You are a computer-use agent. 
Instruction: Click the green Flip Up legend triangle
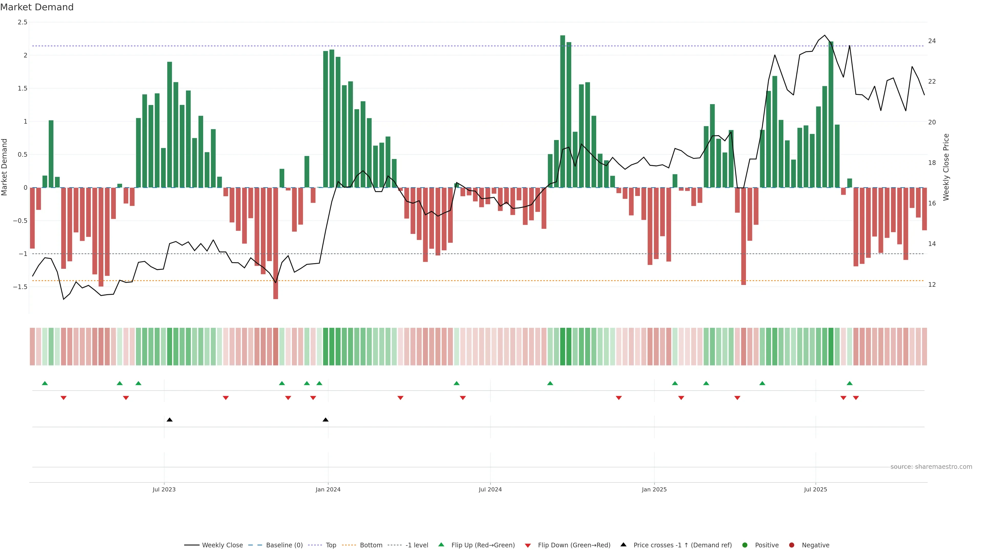tap(441, 545)
